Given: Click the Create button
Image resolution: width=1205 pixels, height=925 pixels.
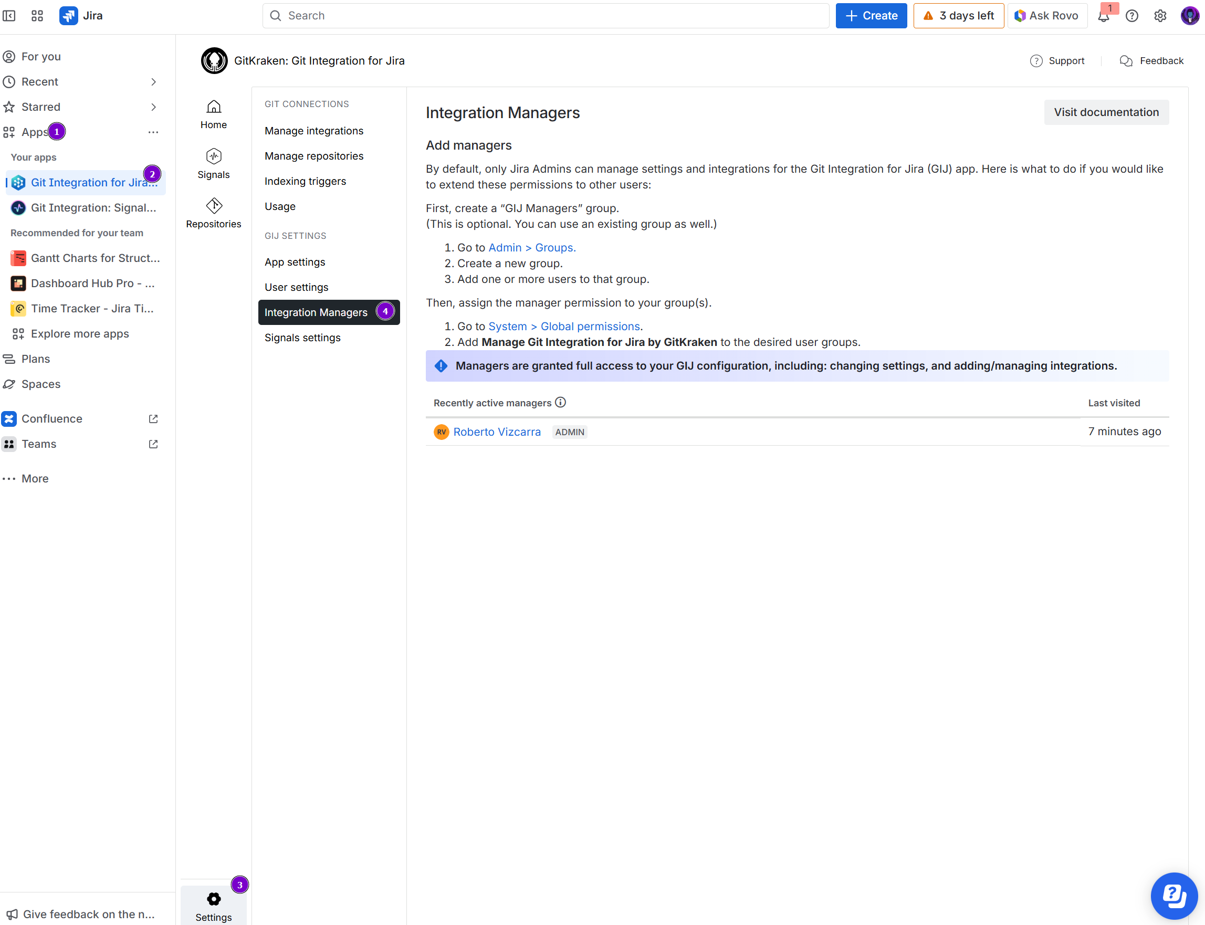Looking at the screenshot, I should pyautogui.click(x=871, y=15).
